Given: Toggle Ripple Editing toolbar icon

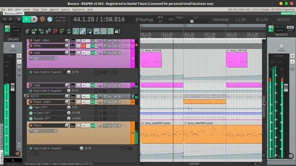Looking at the screenshot, I should click(x=90, y=31).
